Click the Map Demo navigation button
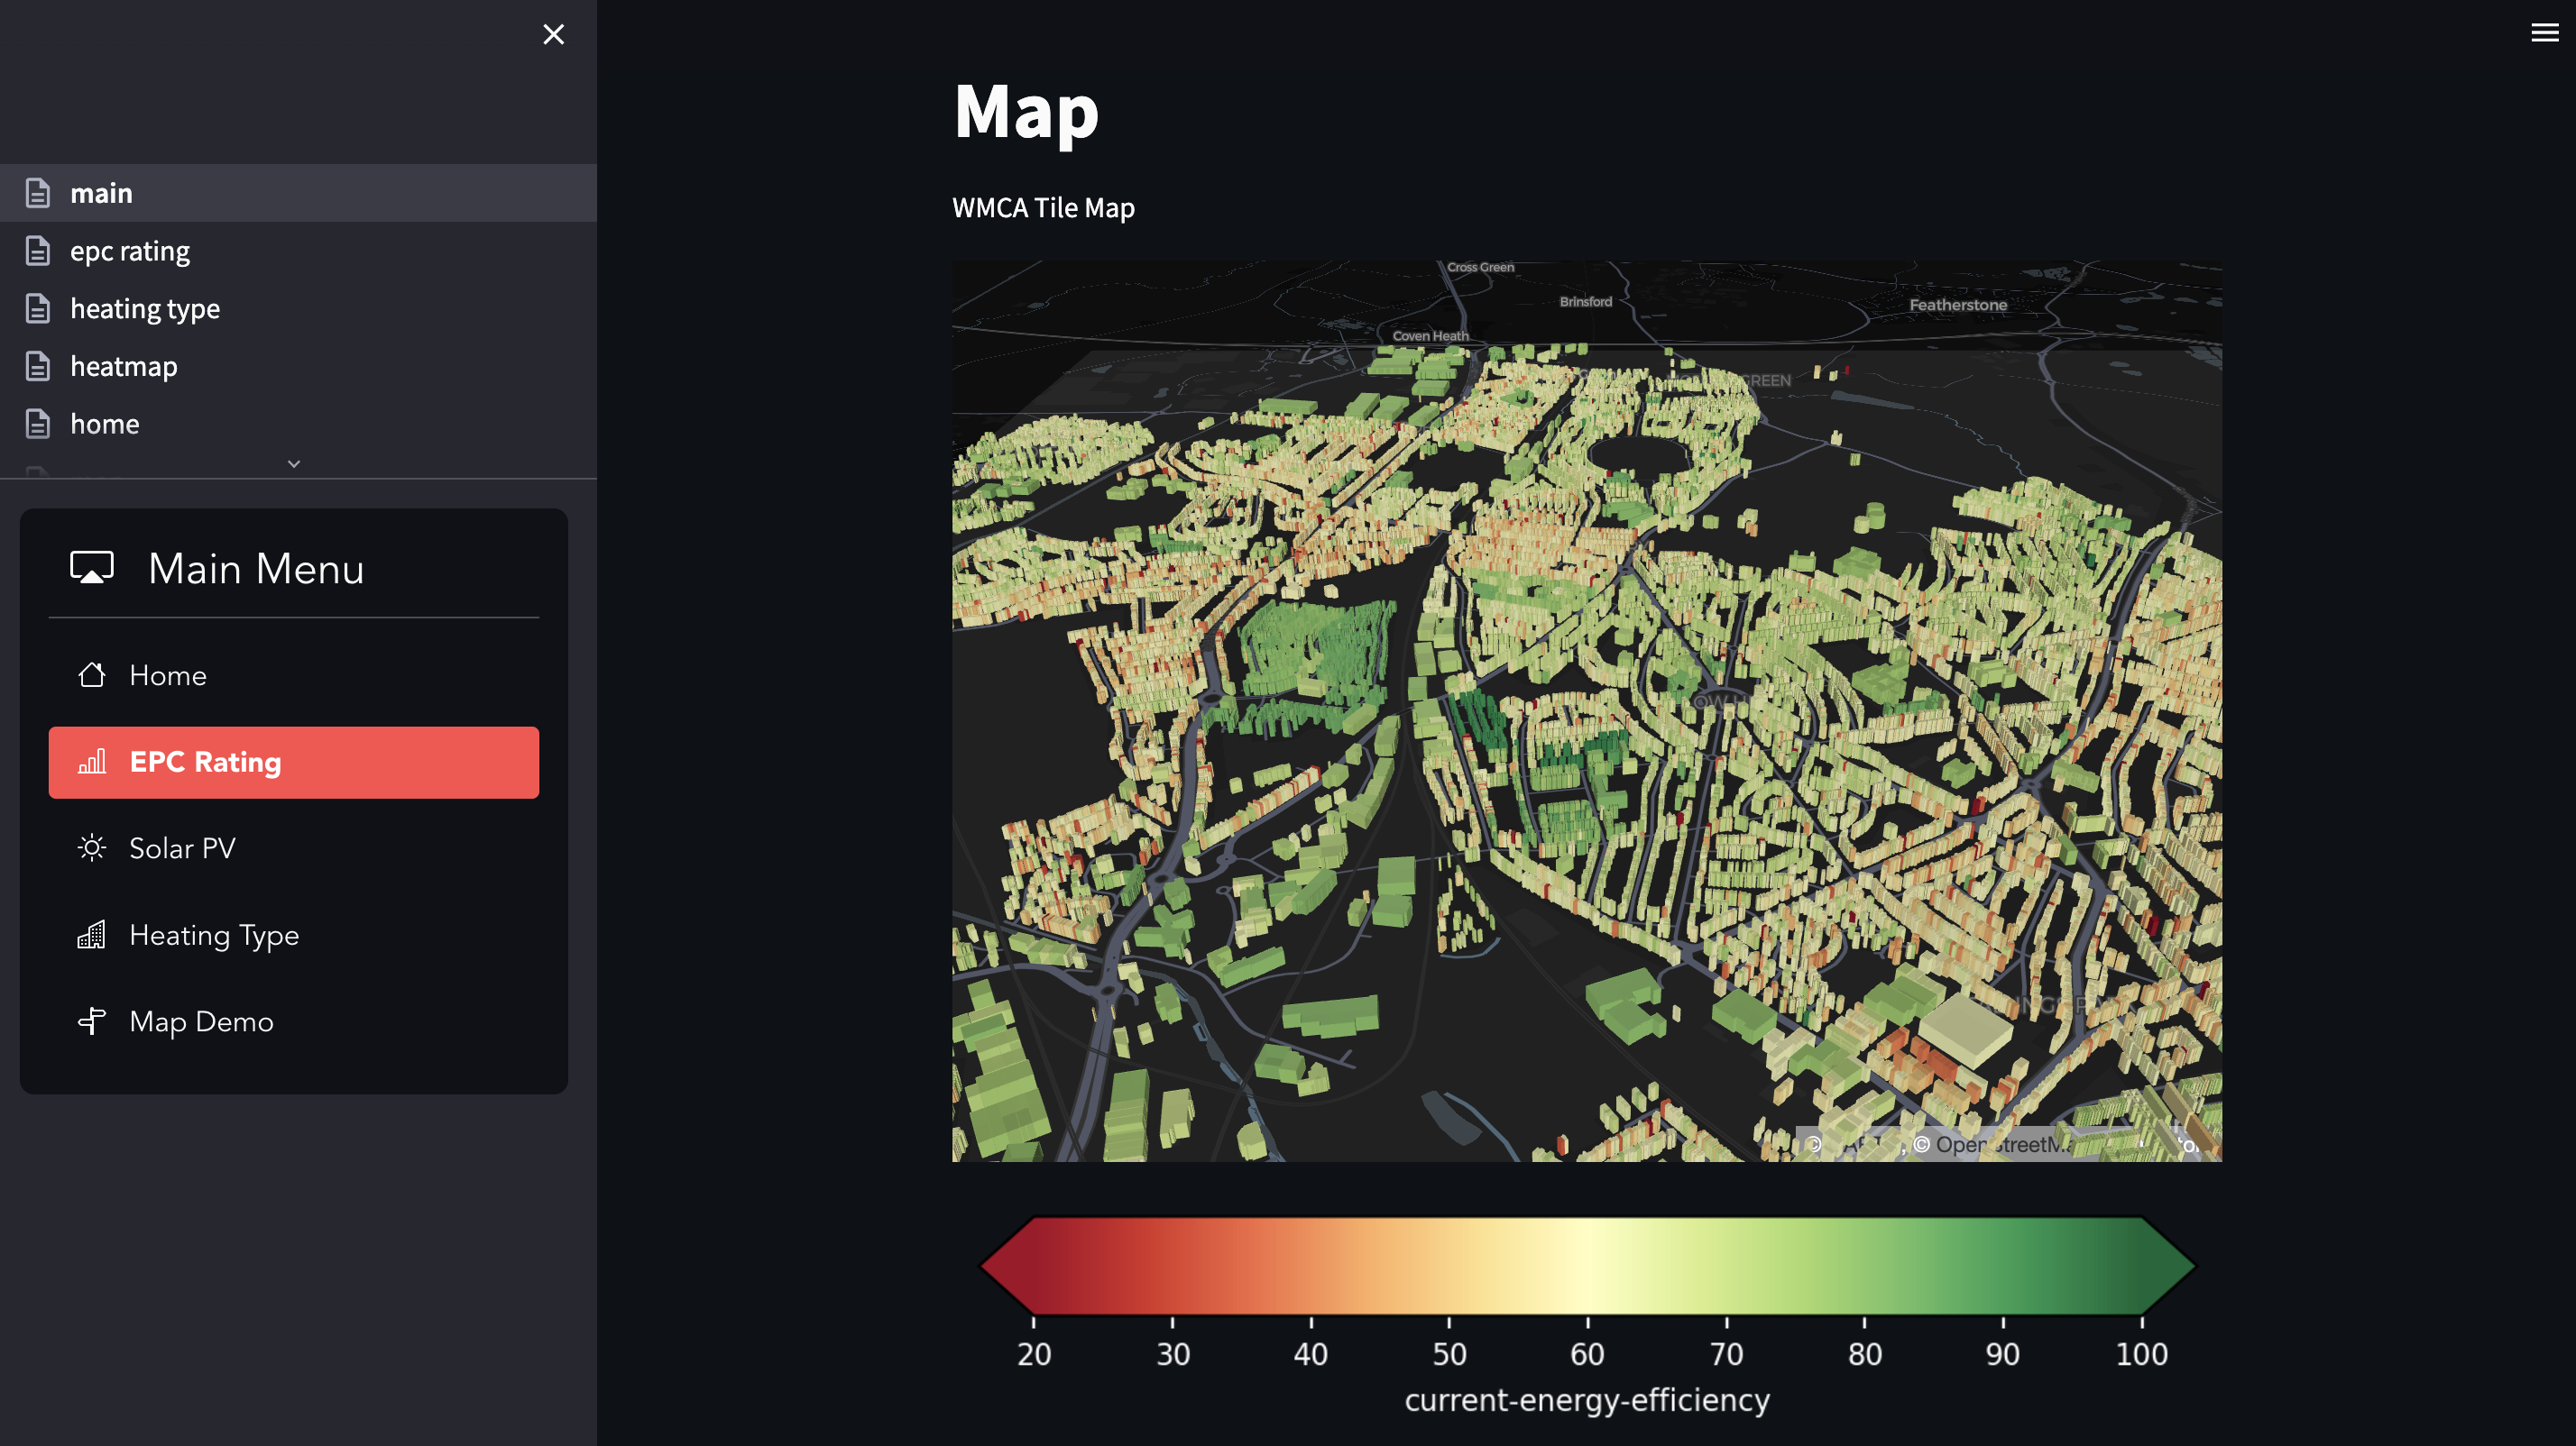This screenshot has height=1446, width=2576. pyautogui.click(x=202, y=1020)
